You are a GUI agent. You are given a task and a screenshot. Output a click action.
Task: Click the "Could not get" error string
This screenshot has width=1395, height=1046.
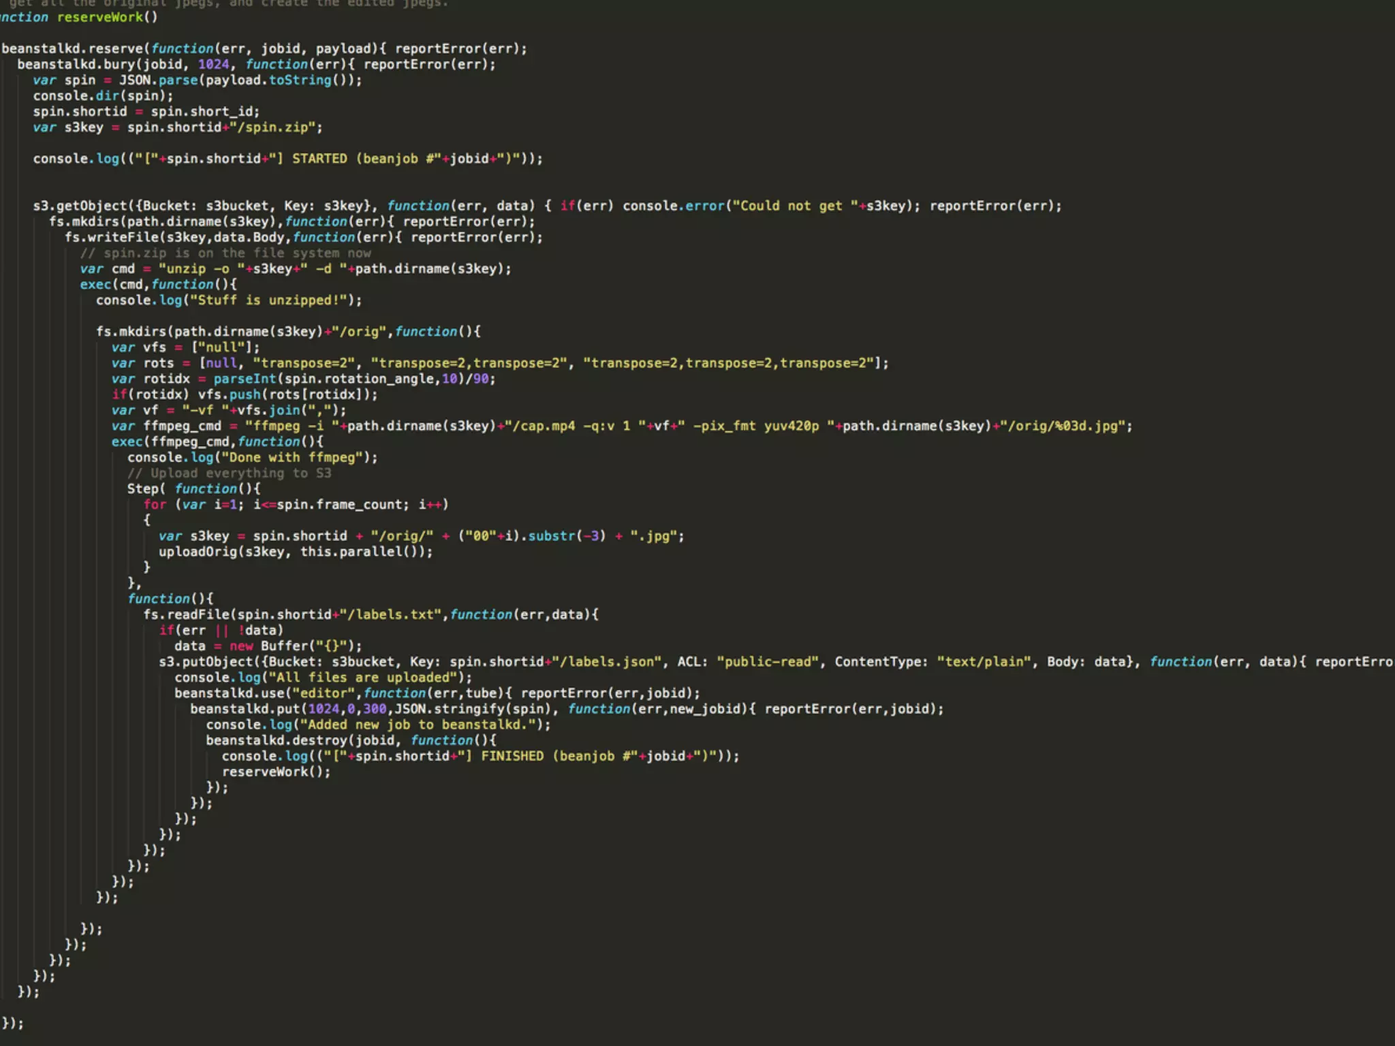790,206
